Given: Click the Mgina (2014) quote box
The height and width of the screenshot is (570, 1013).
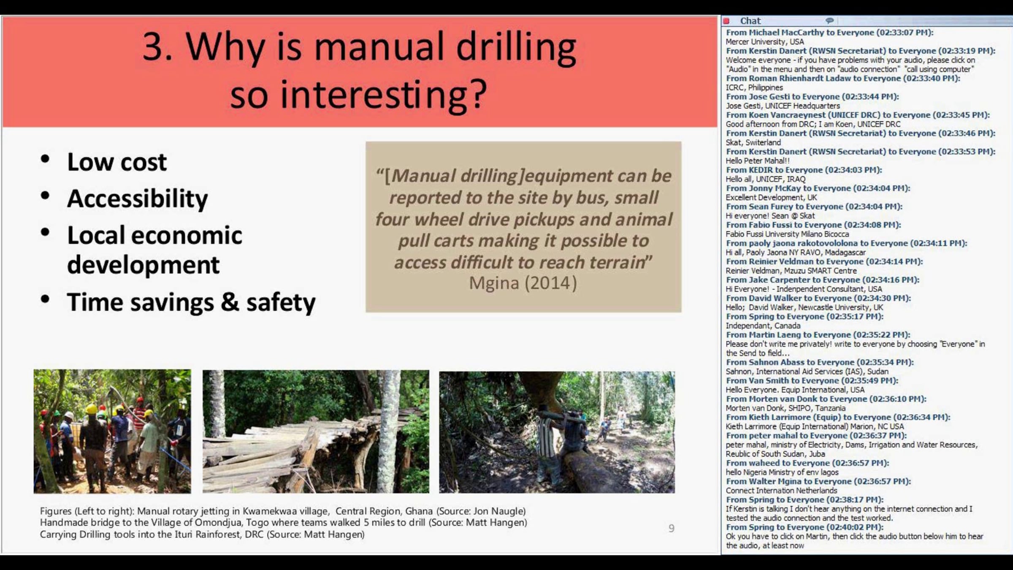Looking at the screenshot, I should (523, 227).
